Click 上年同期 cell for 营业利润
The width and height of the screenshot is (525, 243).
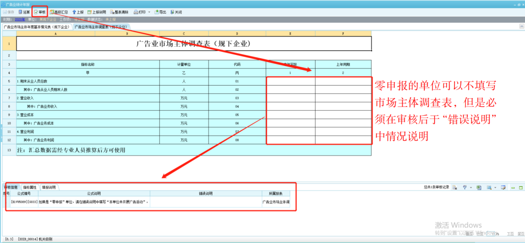click(343, 131)
